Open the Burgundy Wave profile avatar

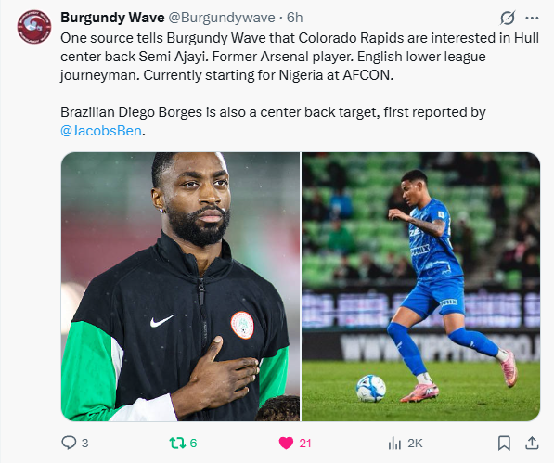tap(34, 27)
